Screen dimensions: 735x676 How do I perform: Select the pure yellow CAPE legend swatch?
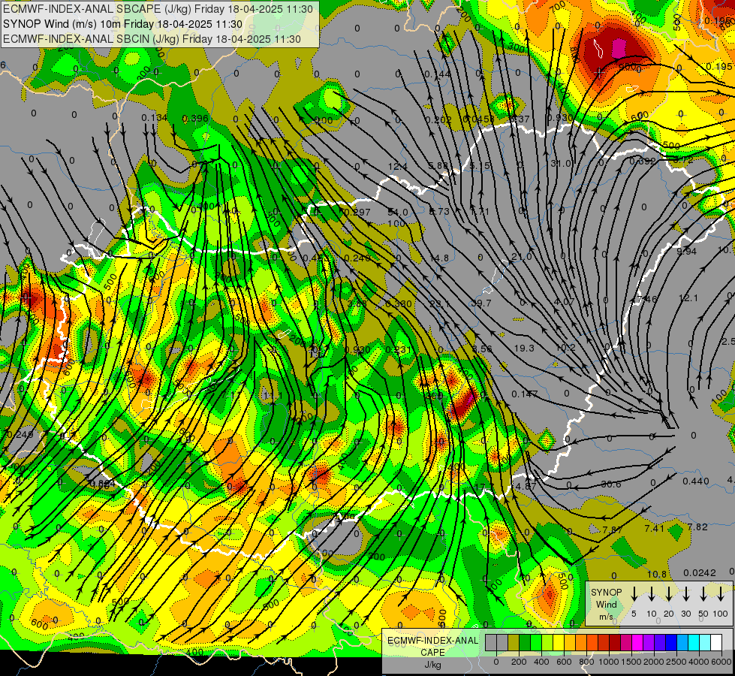tap(559, 642)
